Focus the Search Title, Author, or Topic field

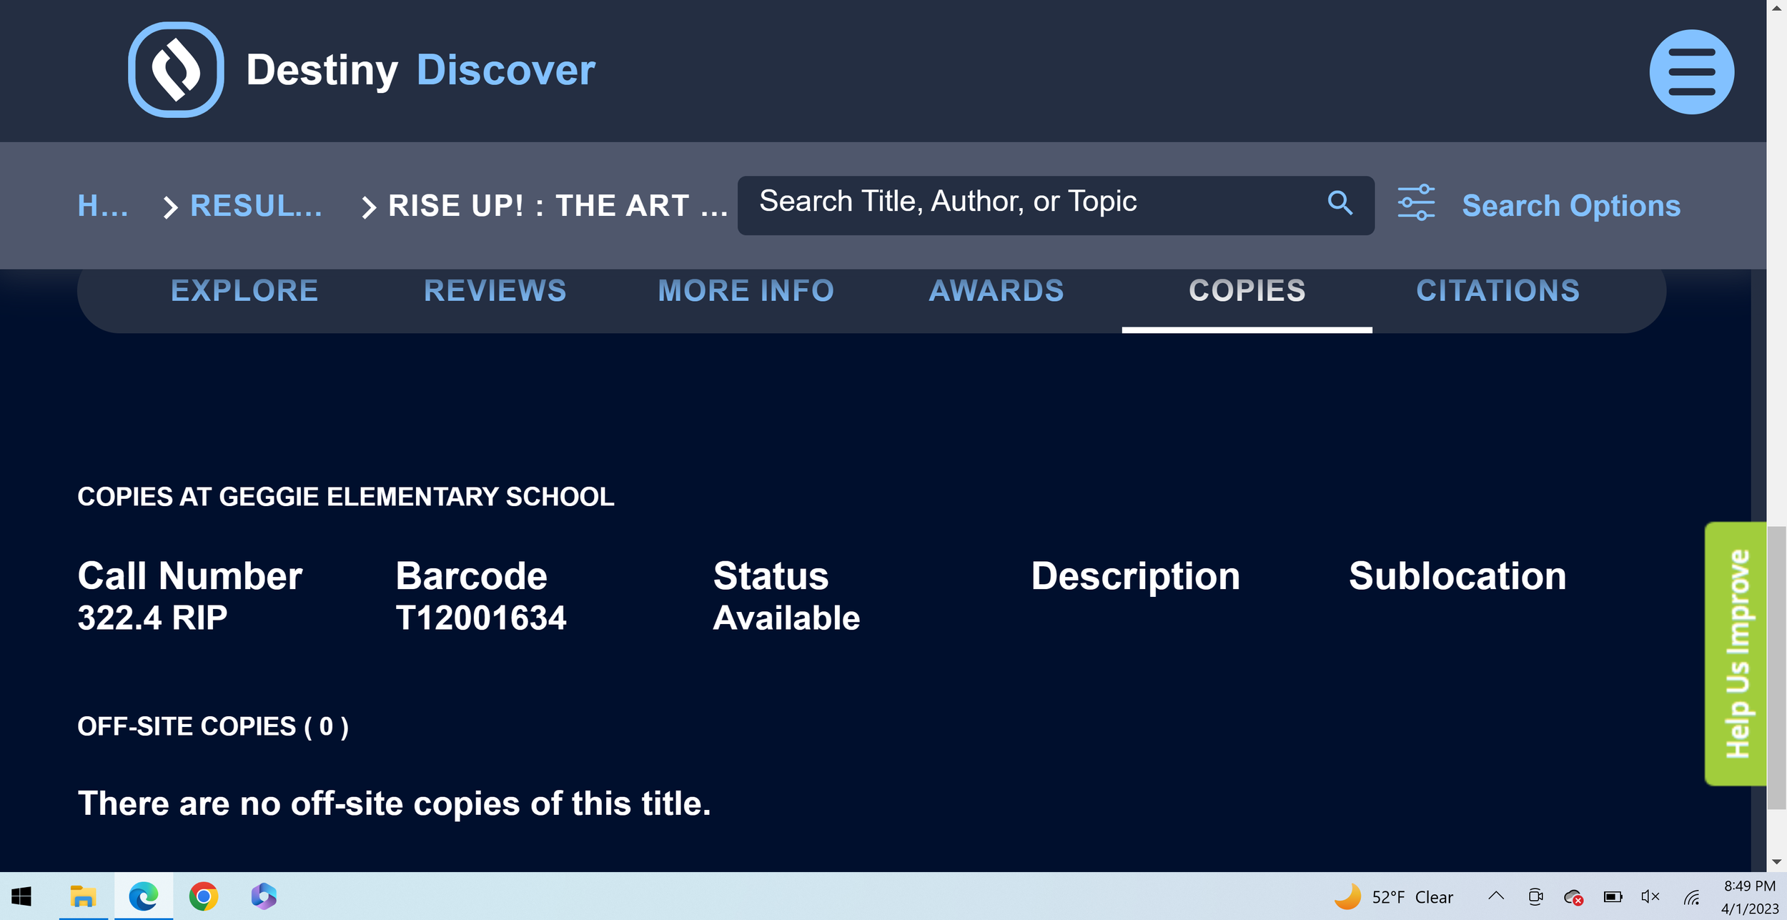[x=1029, y=203]
